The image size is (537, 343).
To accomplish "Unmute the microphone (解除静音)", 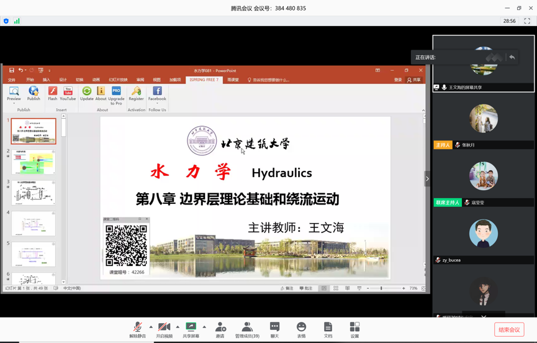I will click(x=137, y=329).
